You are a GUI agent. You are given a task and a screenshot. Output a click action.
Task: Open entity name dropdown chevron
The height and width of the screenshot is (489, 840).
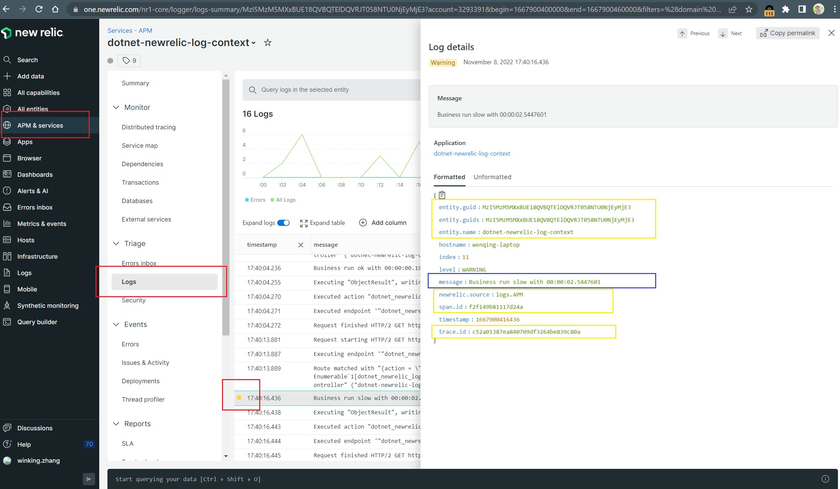click(253, 43)
